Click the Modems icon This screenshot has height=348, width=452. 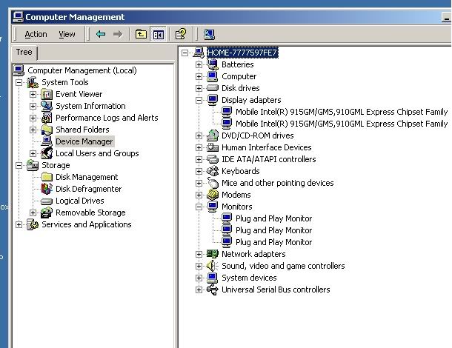click(x=213, y=195)
